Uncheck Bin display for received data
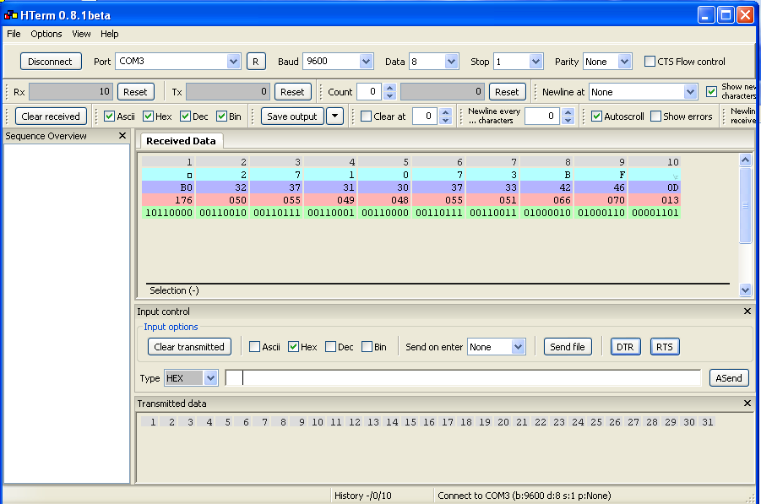The height and width of the screenshot is (504, 761). [x=222, y=117]
